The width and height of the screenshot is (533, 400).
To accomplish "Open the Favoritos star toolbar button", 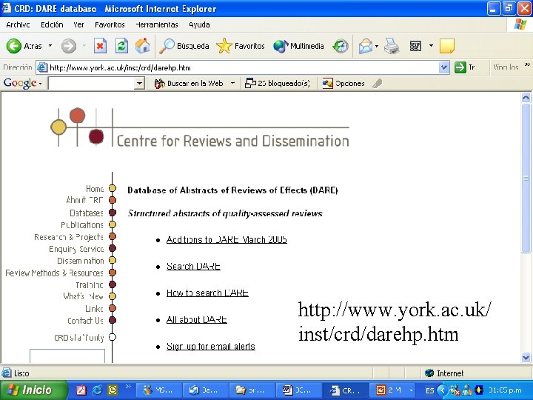I will [241, 46].
